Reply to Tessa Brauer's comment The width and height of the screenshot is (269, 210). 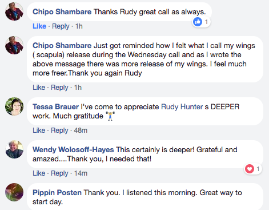59,130
